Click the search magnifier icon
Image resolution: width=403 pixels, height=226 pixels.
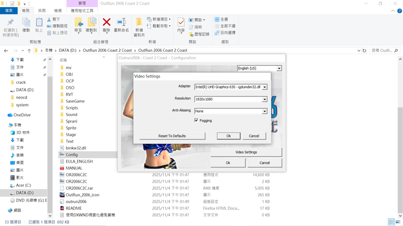(396, 51)
